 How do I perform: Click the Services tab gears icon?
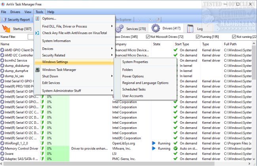[119, 29]
